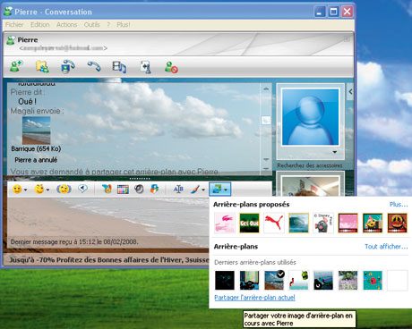Select the checked beach background thumbnail
This screenshot has width=412, height=329.
274,280
